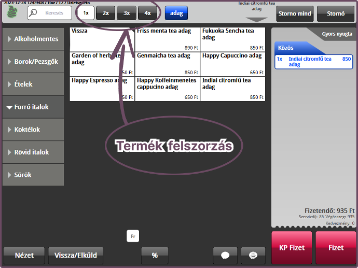Screen dimensions: 358x268
Task: Toggle the blue 'adag' portion button
Action: [x=176, y=13]
